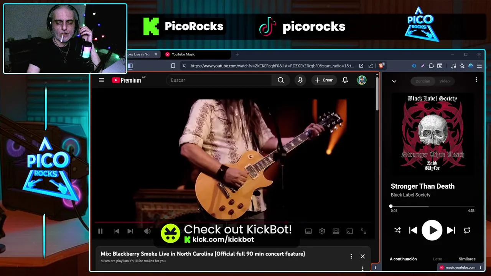Open Mix playlist three-dot options
The width and height of the screenshot is (491, 276).
tap(351, 256)
